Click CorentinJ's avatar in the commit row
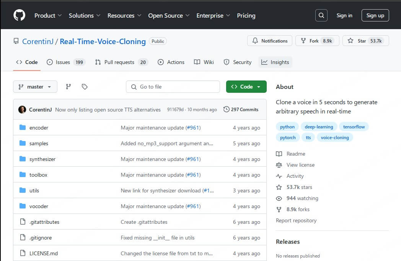Screen dimensions: 401x261 click(22, 110)
